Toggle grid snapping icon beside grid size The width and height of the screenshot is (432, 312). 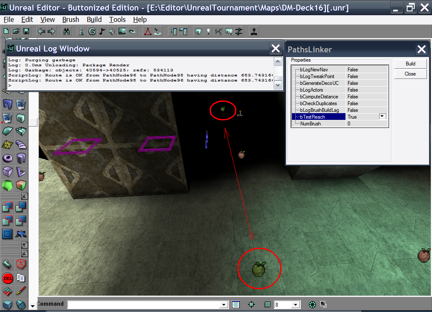[x=267, y=304]
